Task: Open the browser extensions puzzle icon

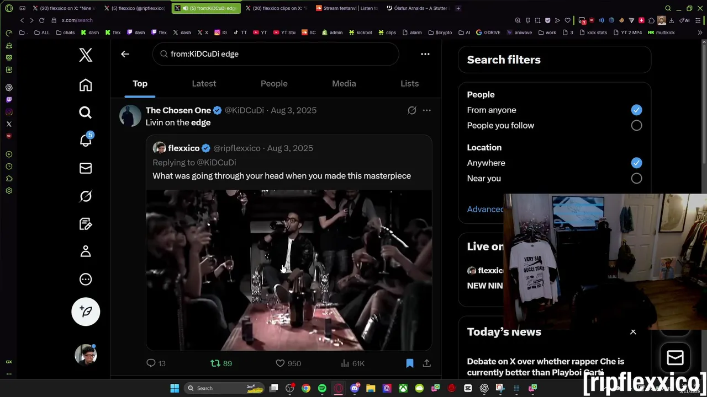Action: 651,20
